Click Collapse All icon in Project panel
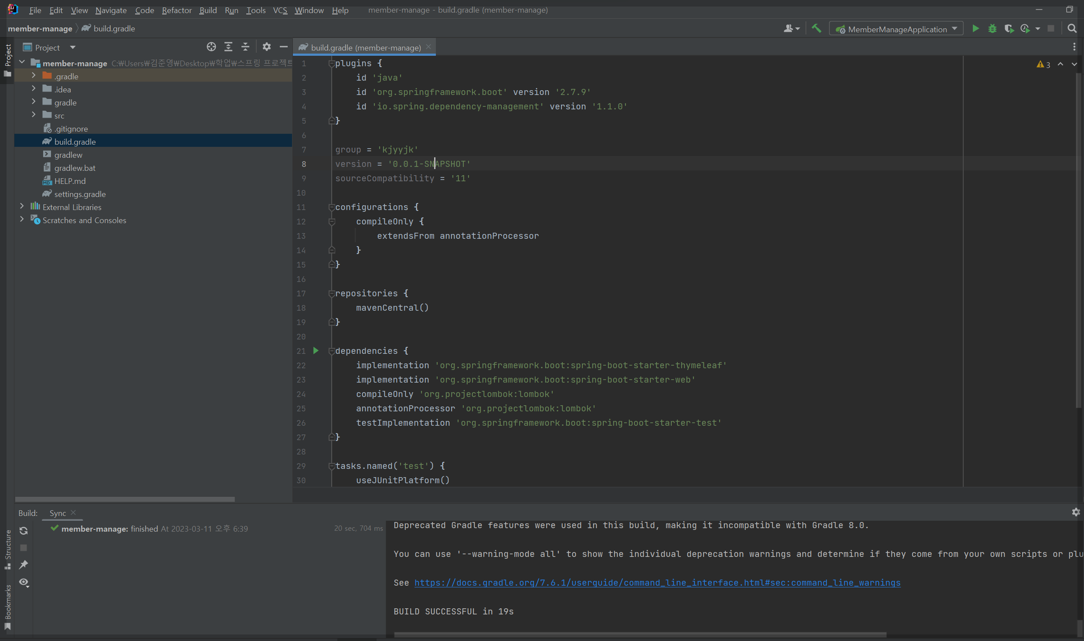The height and width of the screenshot is (641, 1084). click(245, 47)
